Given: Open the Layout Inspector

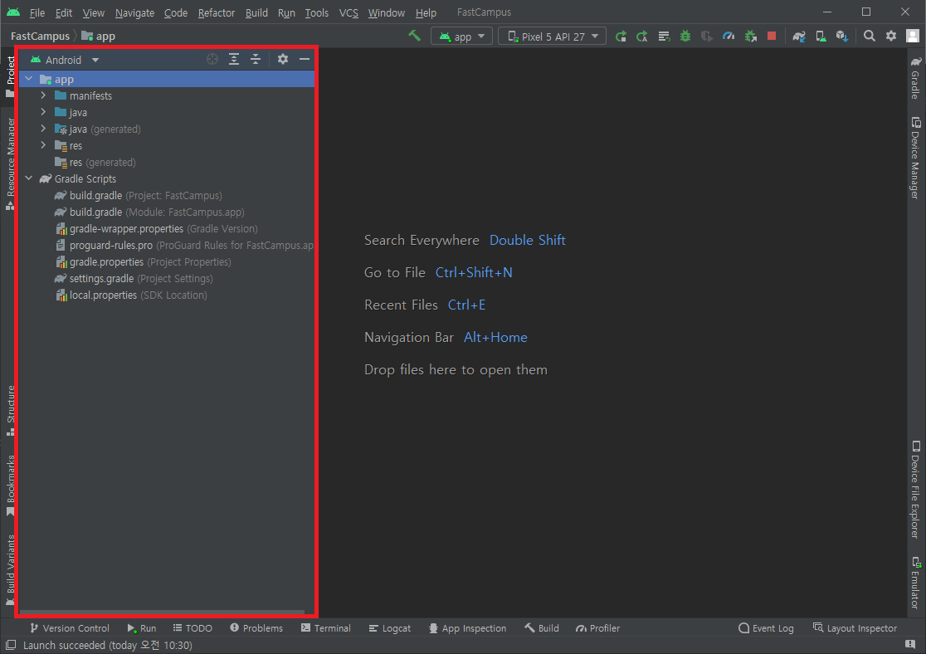Looking at the screenshot, I should tap(855, 628).
